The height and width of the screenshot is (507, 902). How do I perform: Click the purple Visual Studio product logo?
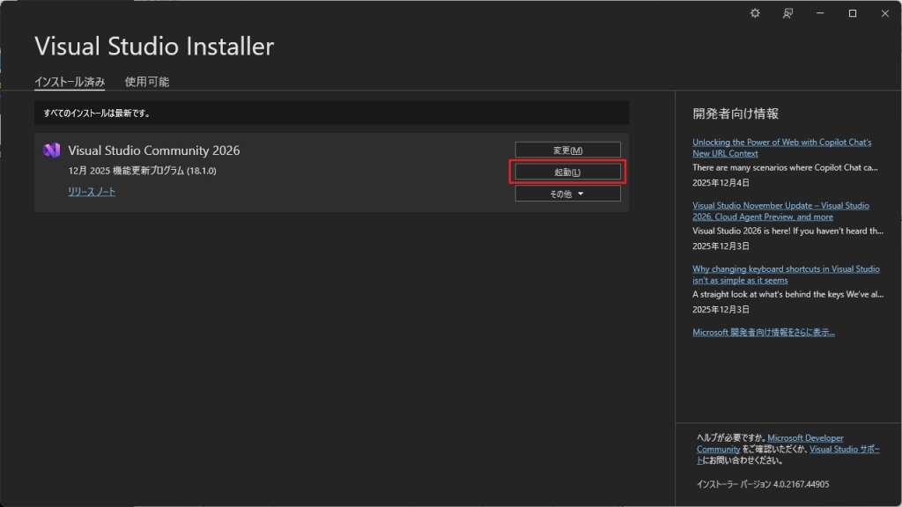click(x=51, y=151)
